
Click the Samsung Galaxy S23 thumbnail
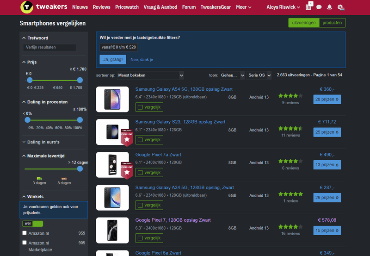pyautogui.click(x=112, y=132)
